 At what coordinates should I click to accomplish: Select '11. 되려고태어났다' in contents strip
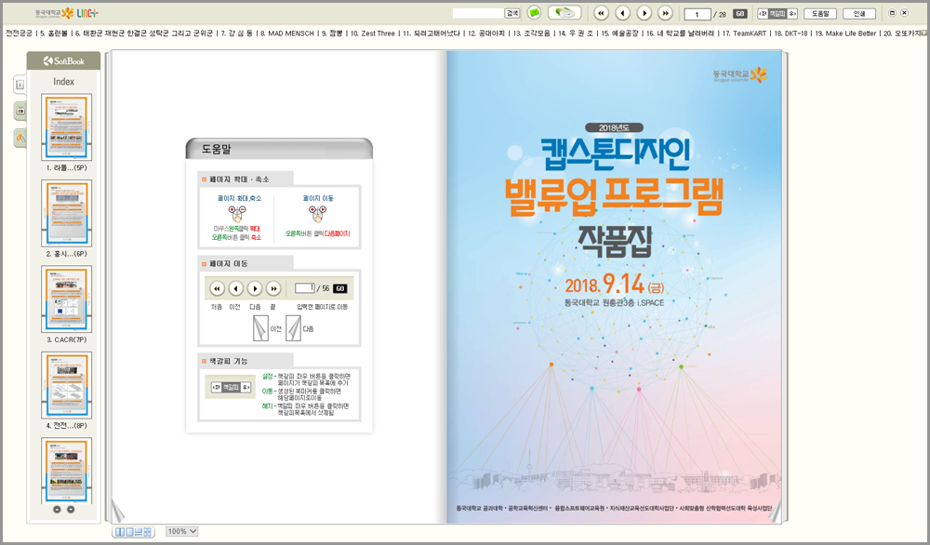click(432, 33)
